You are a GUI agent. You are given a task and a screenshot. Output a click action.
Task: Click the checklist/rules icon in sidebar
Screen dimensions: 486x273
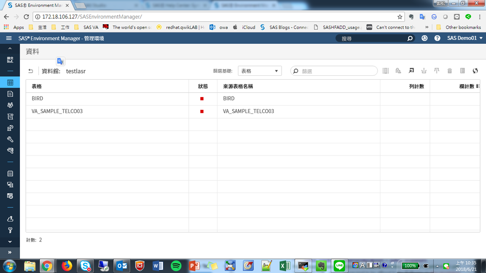tap(10, 117)
